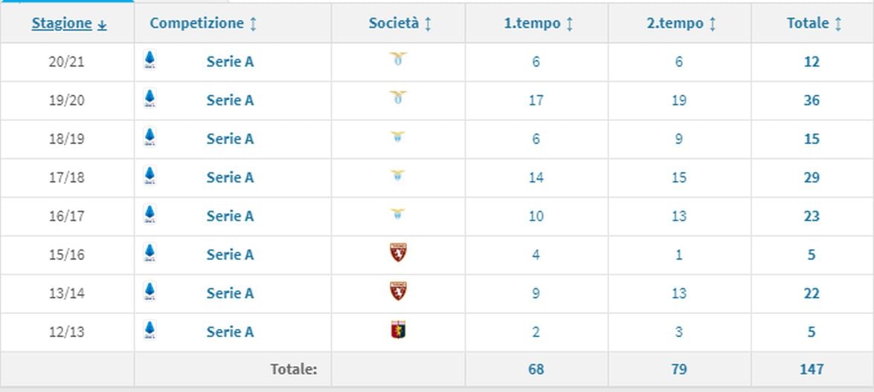Click the grand total value 147
Screen dimensions: 874x392
pyautogui.click(x=812, y=369)
